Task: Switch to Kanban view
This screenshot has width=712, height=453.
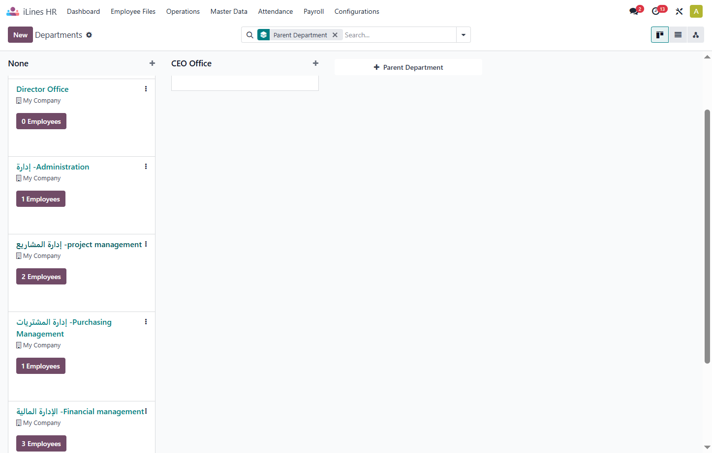Action: 660,35
